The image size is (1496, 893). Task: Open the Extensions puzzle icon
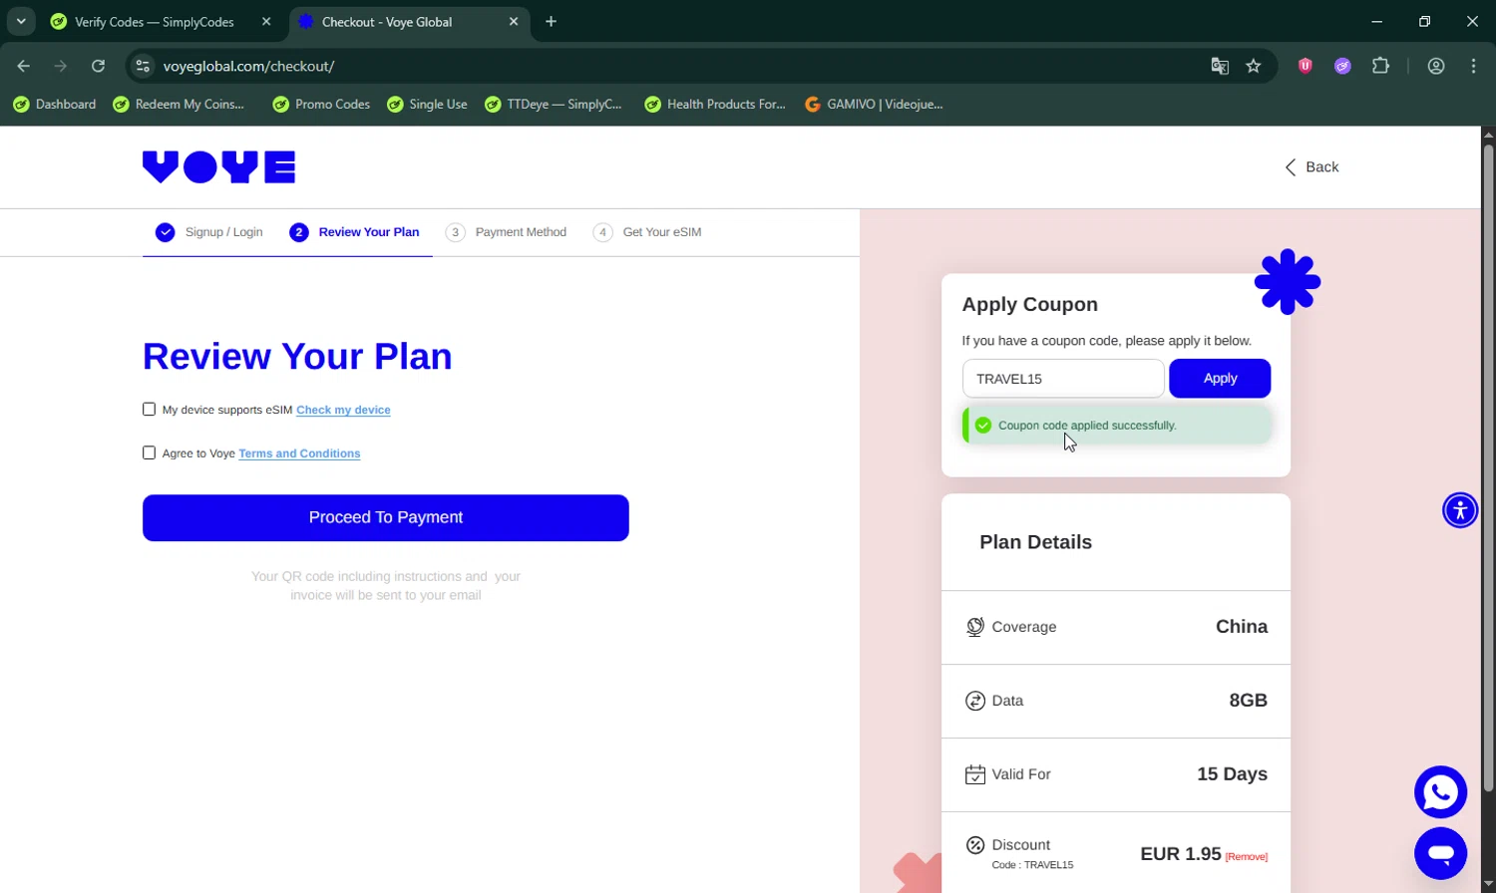pos(1380,66)
